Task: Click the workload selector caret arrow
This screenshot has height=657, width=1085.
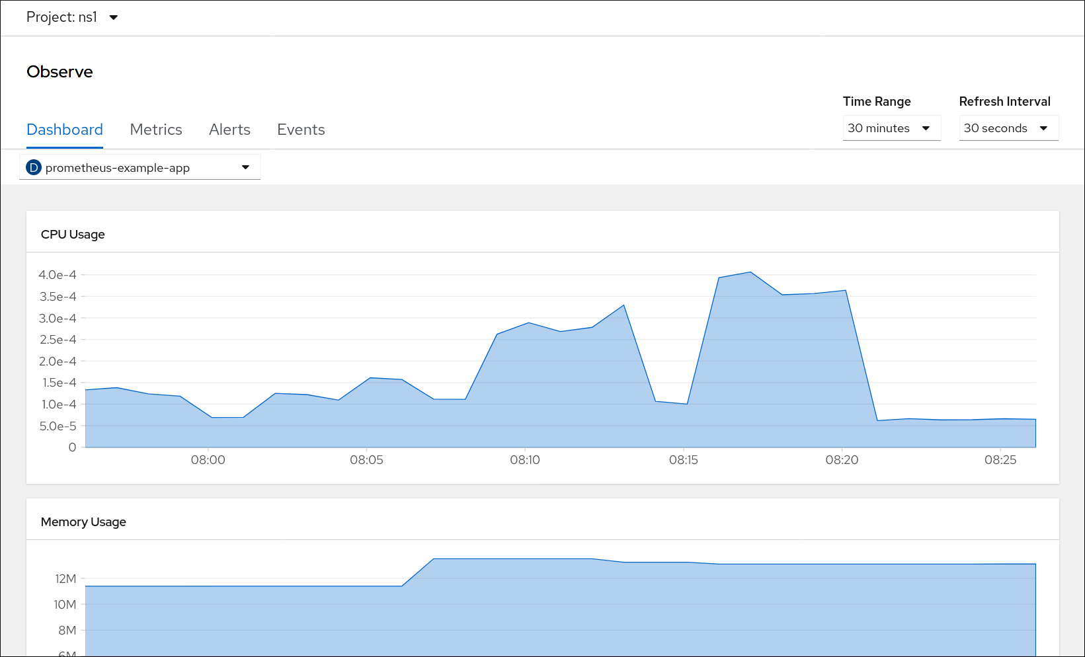Action: click(245, 167)
